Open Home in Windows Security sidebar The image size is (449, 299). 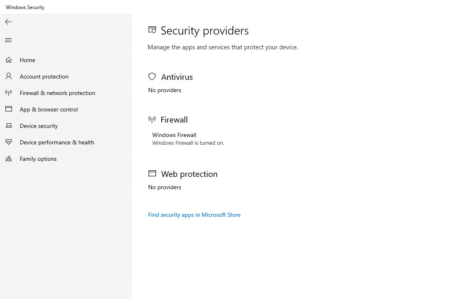pos(27,60)
